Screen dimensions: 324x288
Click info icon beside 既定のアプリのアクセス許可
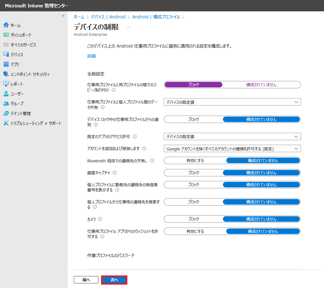(135, 136)
